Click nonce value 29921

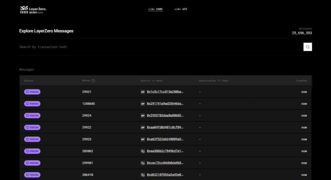click(x=87, y=92)
